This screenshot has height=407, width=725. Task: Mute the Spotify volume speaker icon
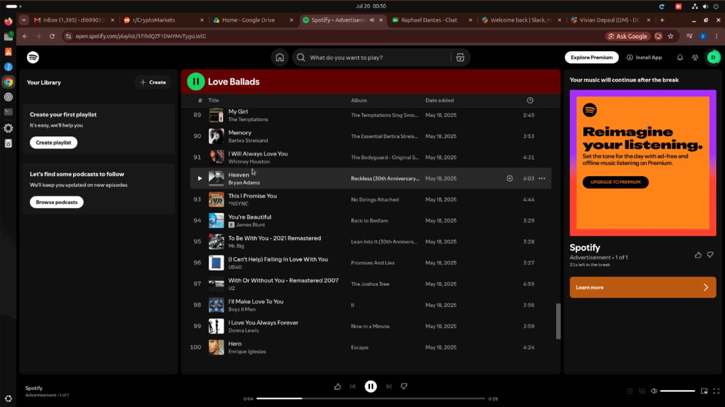pyautogui.click(x=654, y=391)
